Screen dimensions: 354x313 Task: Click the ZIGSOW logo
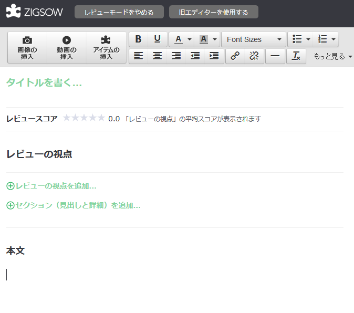pyautogui.click(x=34, y=11)
